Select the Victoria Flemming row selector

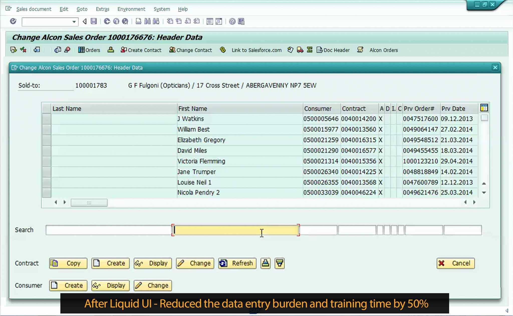(47, 161)
